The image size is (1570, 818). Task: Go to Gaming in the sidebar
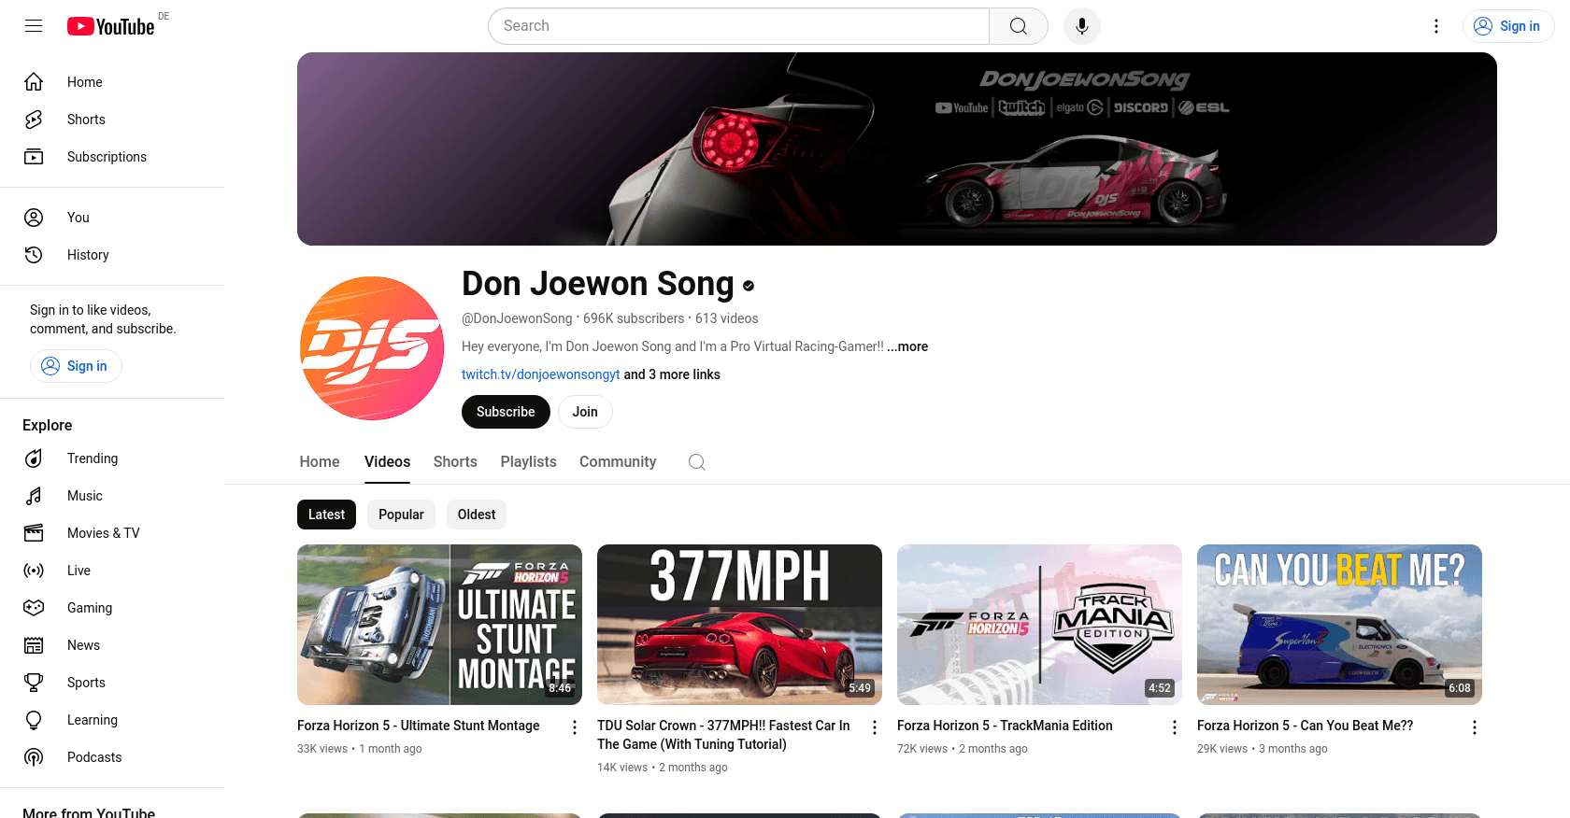tap(89, 608)
